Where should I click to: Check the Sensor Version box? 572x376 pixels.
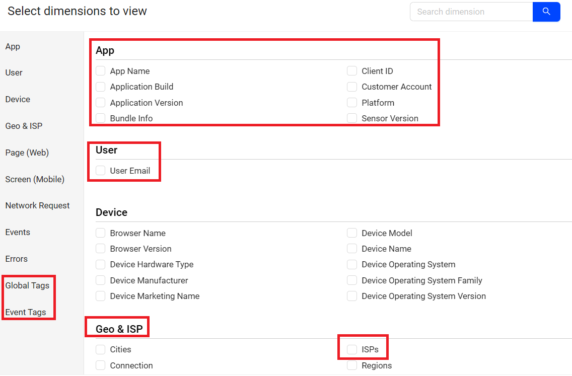(352, 118)
